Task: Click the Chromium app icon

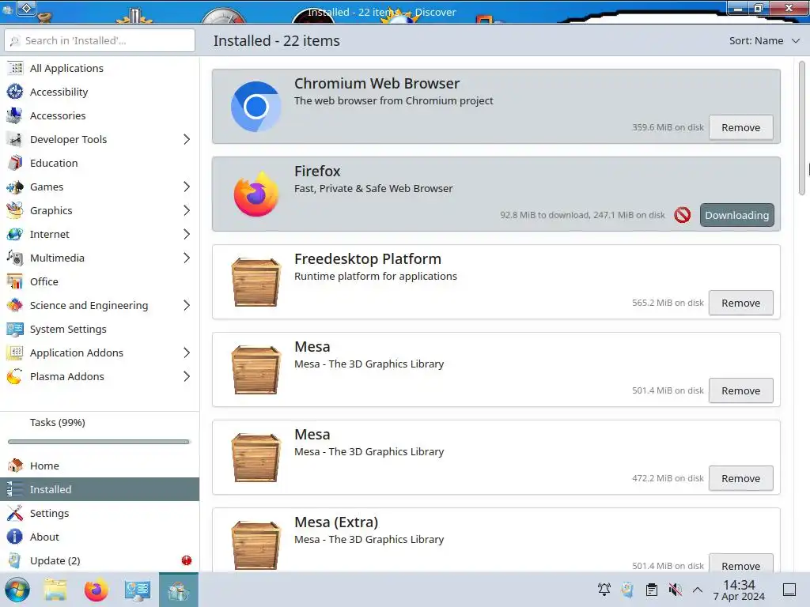Action: 255,107
